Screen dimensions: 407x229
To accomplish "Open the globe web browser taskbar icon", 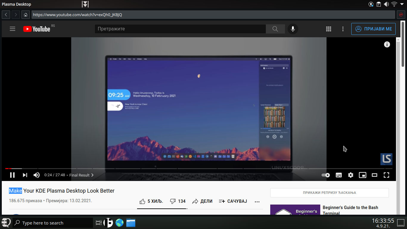I will tap(119, 223).
